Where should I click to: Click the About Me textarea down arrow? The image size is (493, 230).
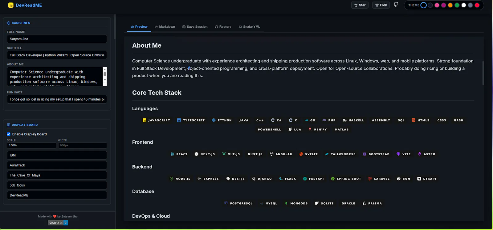[105, 80]
